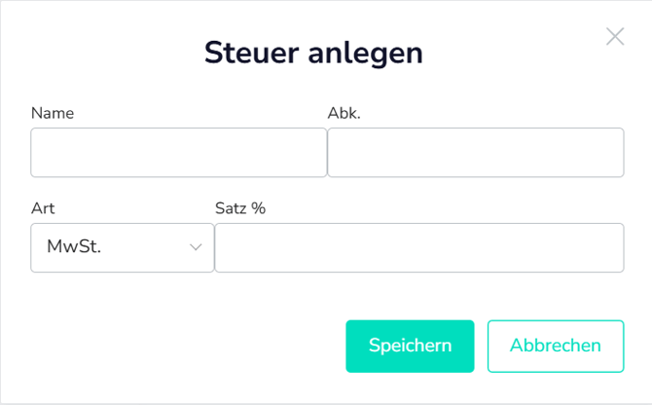Click the Art field label
The image size is (652, 405).
[43, 207]
